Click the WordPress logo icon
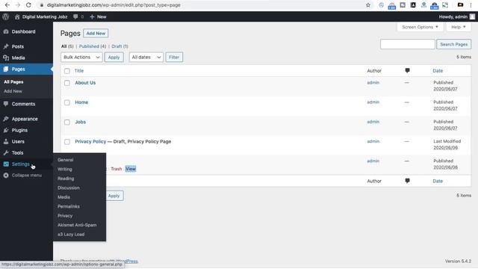 pyautogui.click(x=5, y=16)
